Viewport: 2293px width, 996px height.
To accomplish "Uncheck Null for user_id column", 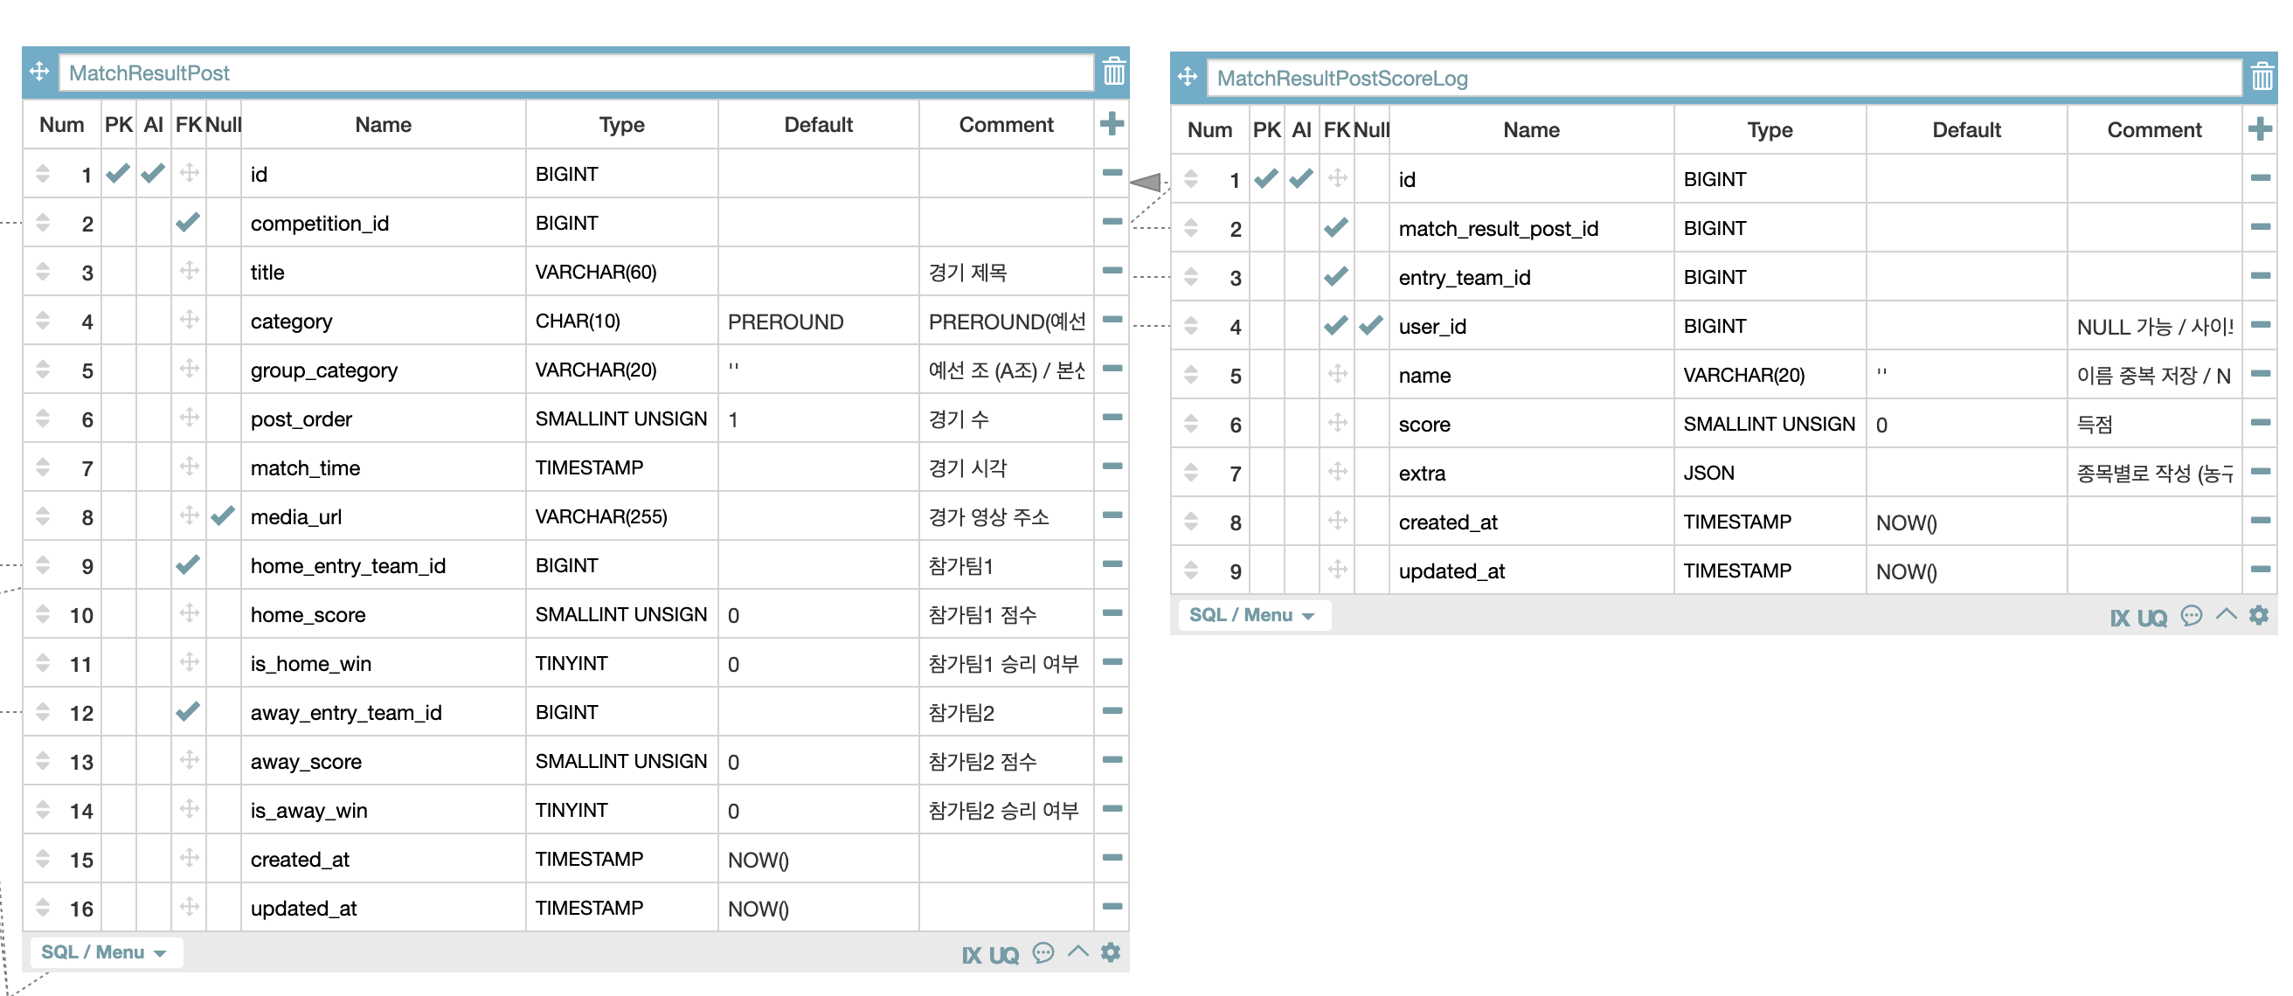I will pyautogui.click(x=1371, y=326).
